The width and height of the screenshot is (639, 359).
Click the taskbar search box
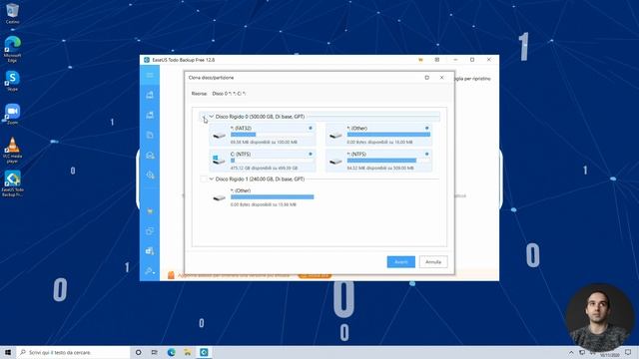(73, 352)
